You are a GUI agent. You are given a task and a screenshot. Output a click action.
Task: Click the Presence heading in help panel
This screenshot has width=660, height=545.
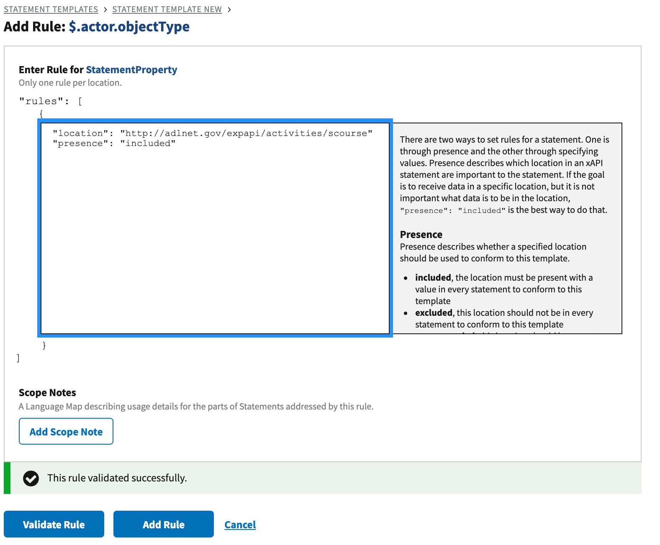pos(421,234)
